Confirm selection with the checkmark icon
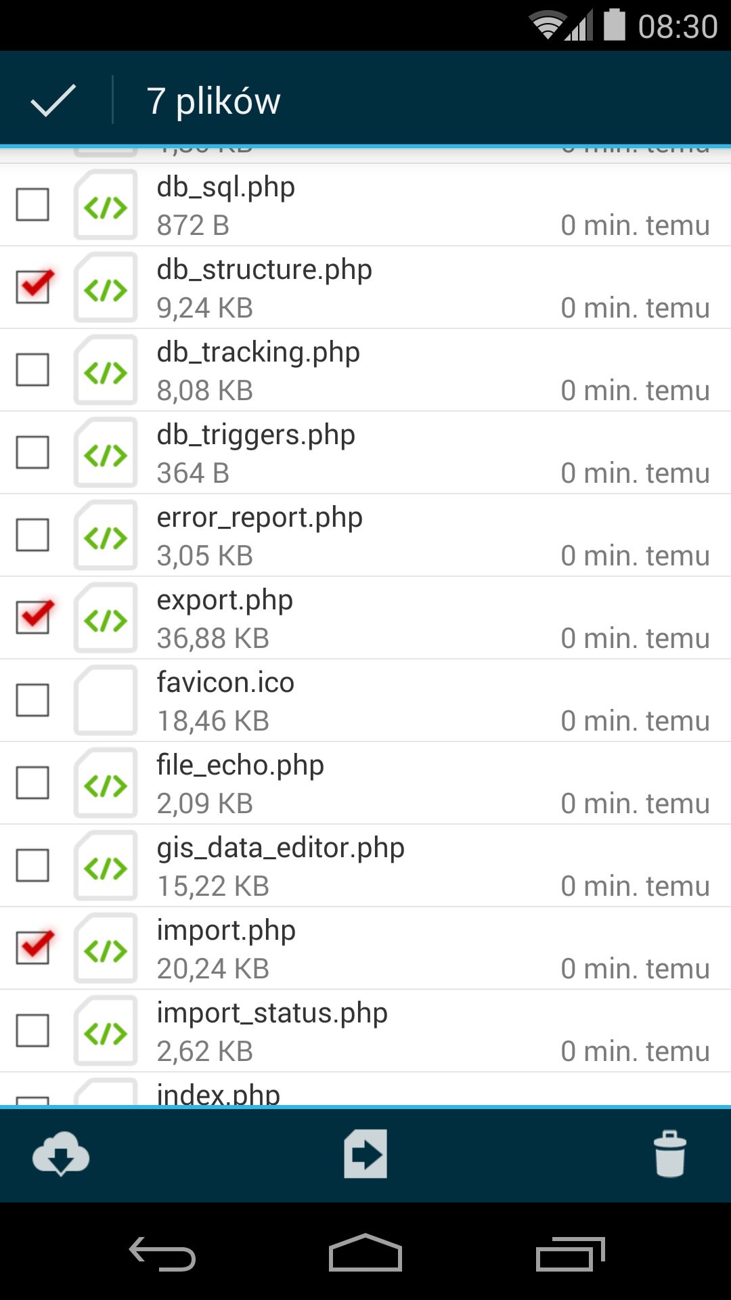 click(x=53, y=100)
